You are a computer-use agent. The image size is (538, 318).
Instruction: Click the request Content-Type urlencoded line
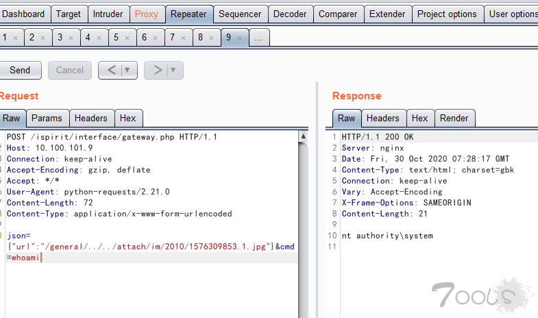click(119, 214)
